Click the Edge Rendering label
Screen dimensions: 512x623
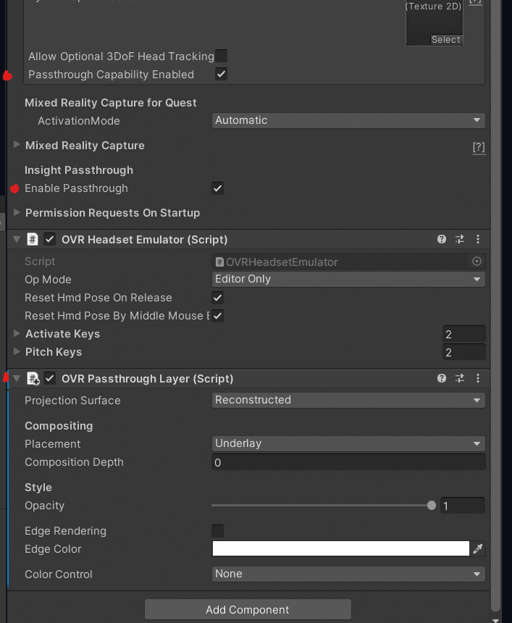point(66,531)
